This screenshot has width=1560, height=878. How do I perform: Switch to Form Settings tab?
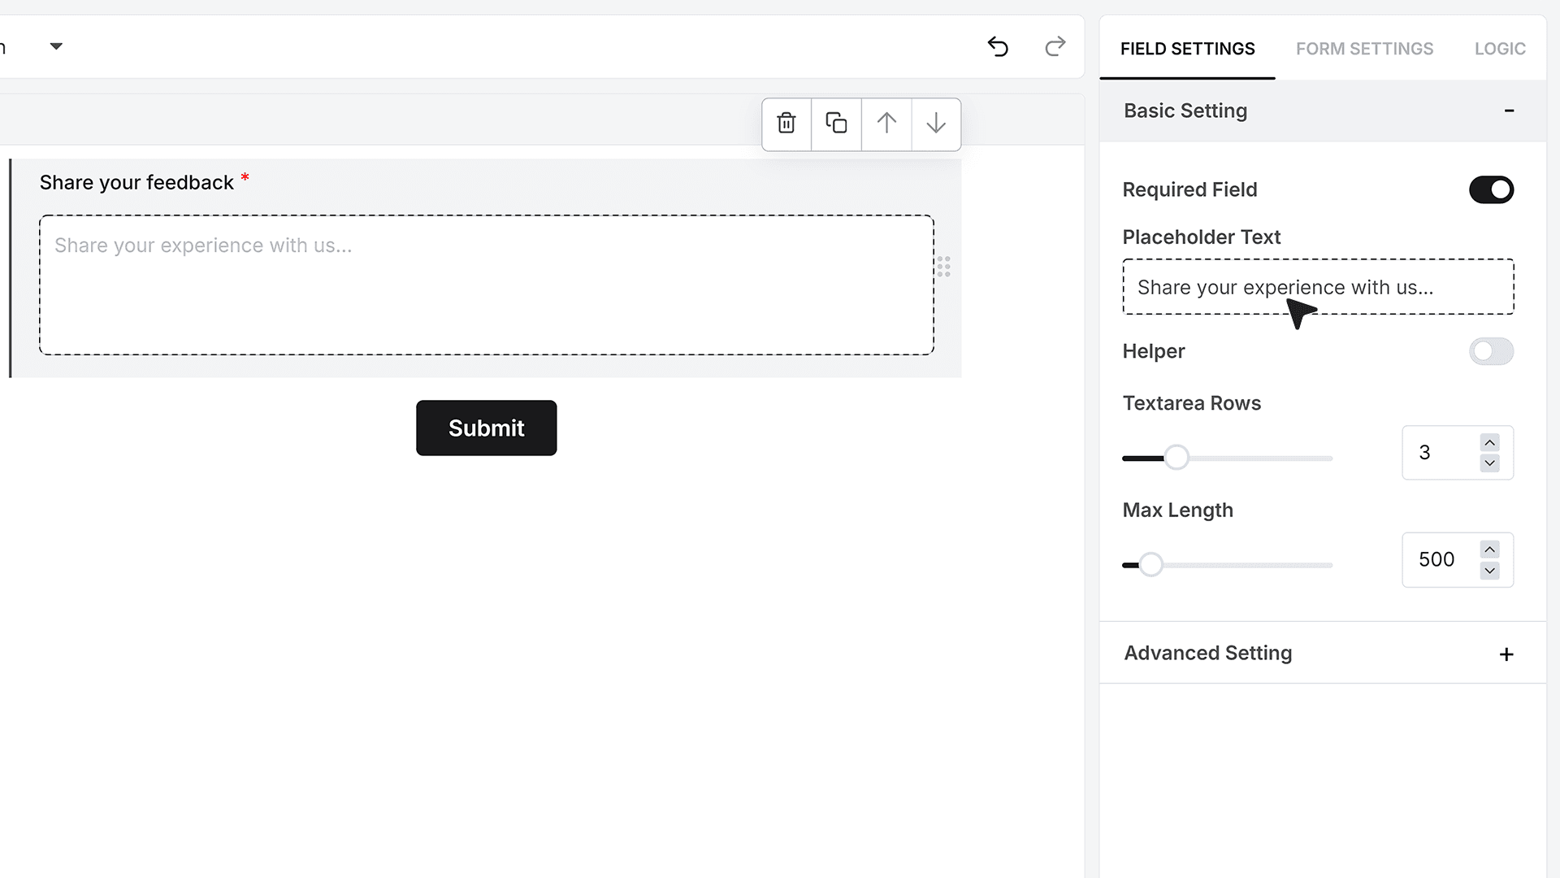tap(1364, 49)
